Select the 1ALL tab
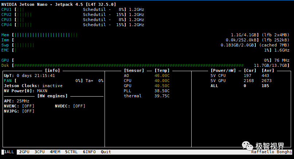The image size is (294, 159). tap(9, 152)
